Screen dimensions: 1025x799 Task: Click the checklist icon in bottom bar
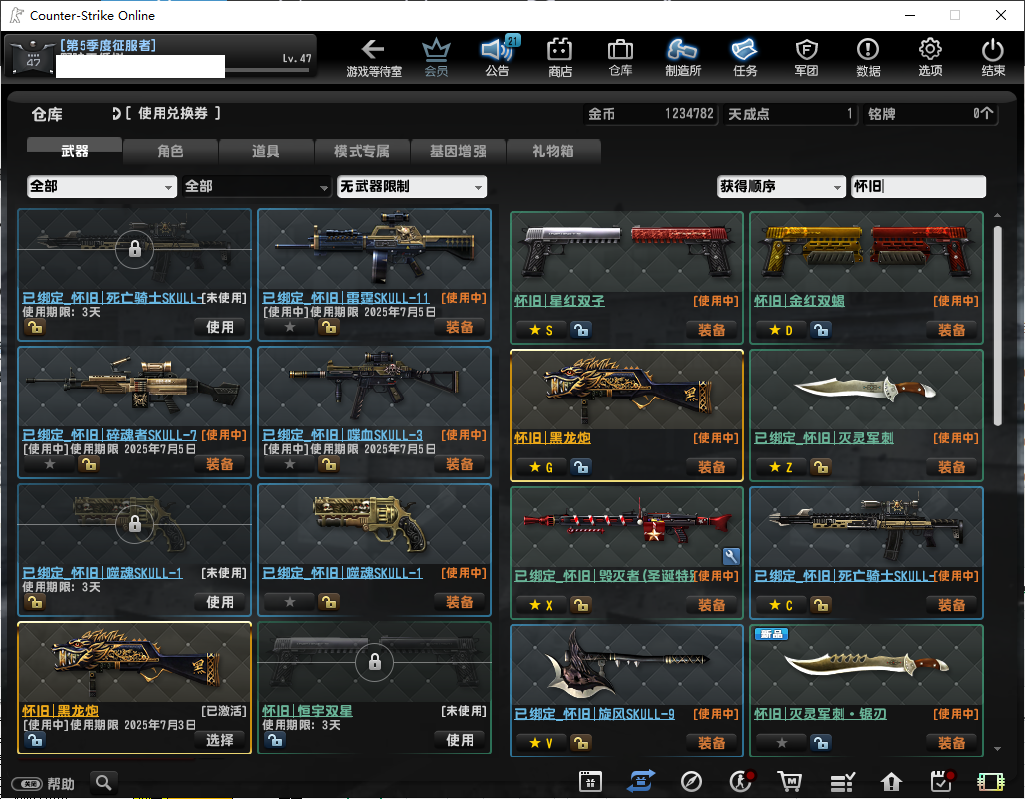842,781
